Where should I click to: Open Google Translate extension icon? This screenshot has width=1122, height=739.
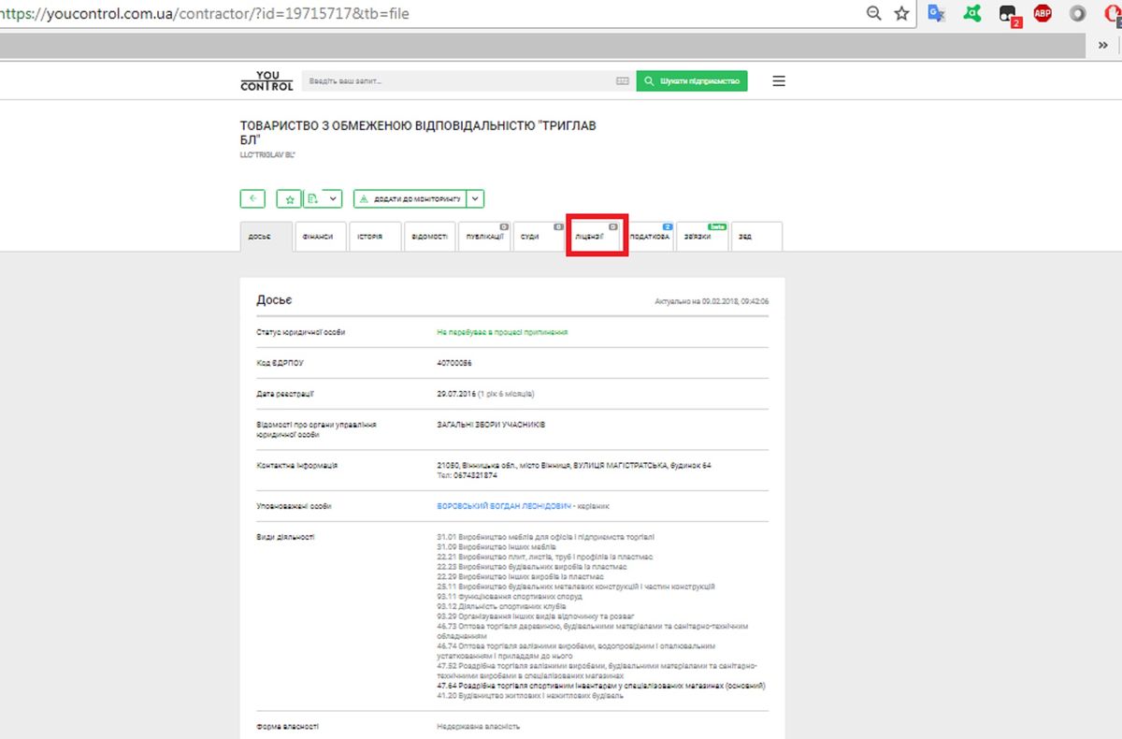936,13
